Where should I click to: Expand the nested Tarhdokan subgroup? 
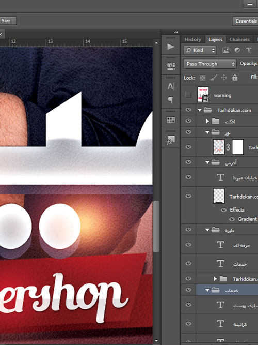(215, 279)
